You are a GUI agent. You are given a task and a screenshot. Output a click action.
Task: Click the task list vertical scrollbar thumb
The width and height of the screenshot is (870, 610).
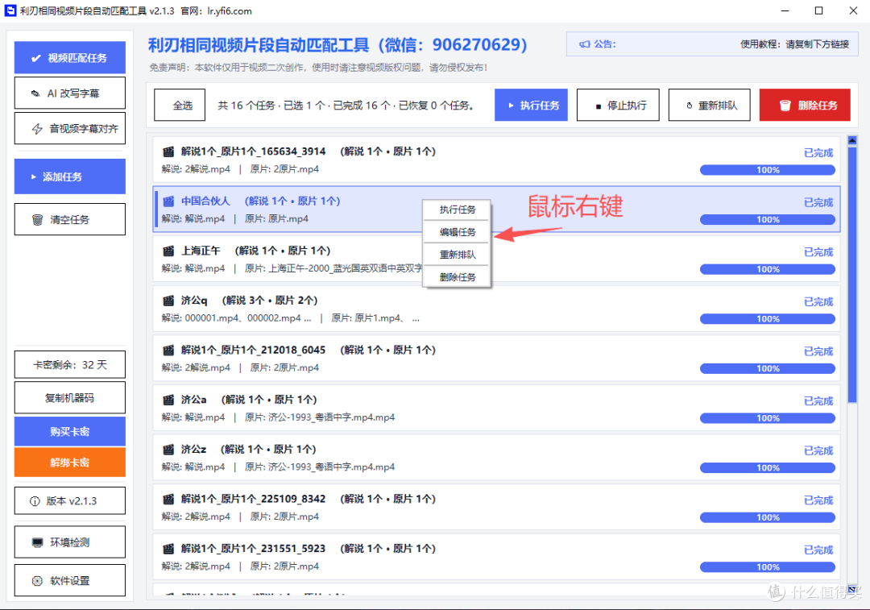tap(852, 274)
